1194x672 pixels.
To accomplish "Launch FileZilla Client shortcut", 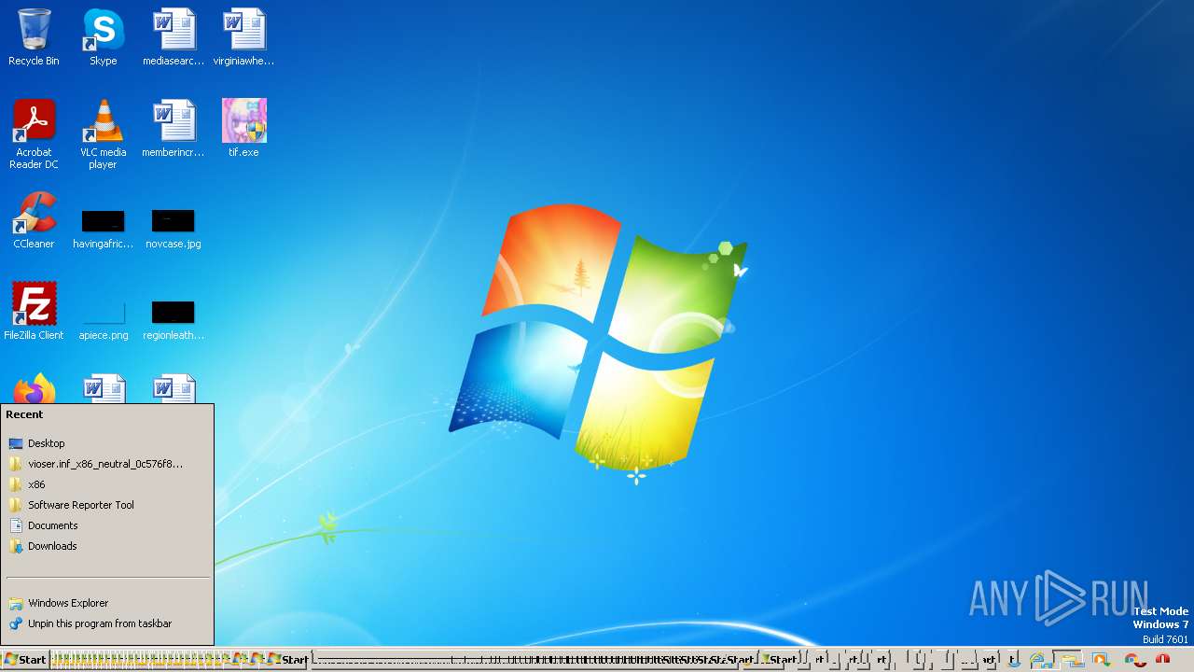I will point(34,312).
